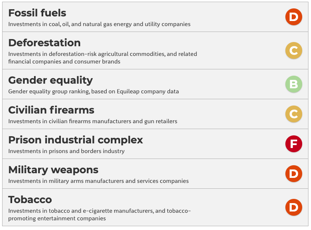Click the Civilian firearms C grade badge

point(293,114)
